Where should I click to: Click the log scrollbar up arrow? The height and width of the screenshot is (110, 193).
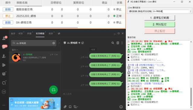point(191,42)
